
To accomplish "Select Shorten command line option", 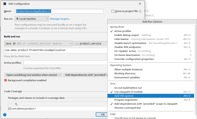I will pos(151,108).
